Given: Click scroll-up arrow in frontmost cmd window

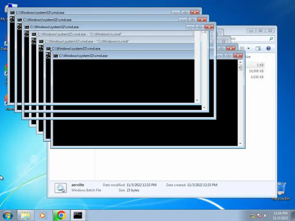Looking at the screenshot, I should point(240,62).
